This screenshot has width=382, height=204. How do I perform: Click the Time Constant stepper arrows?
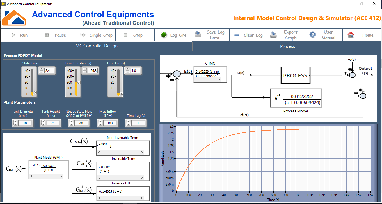click(x=85, y=71)
